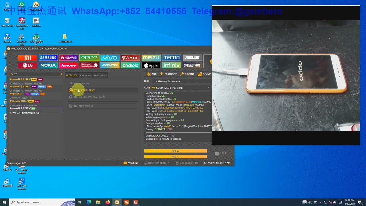Open the Qualcomm Snapdragon tile
This screenshot has width=366, height=206.
coord(89,66)
